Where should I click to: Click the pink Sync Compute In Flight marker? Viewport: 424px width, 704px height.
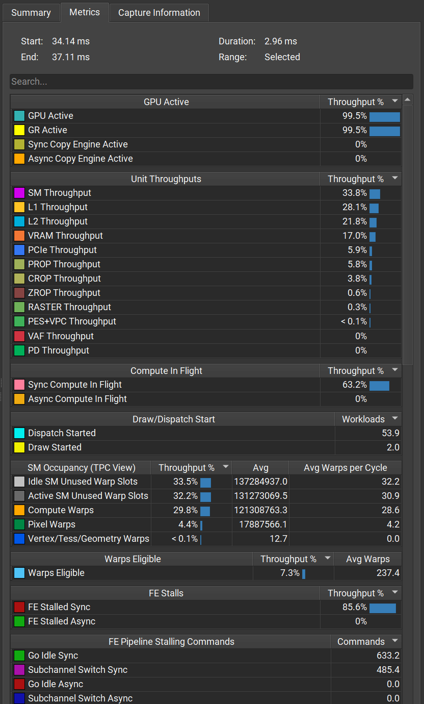click(x=19, y=385)
